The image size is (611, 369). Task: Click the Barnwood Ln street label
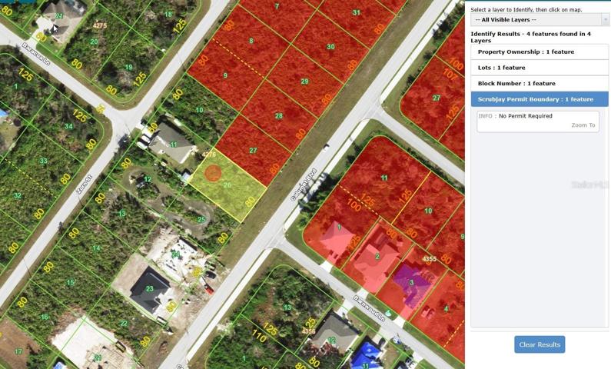tap(369, 308)
